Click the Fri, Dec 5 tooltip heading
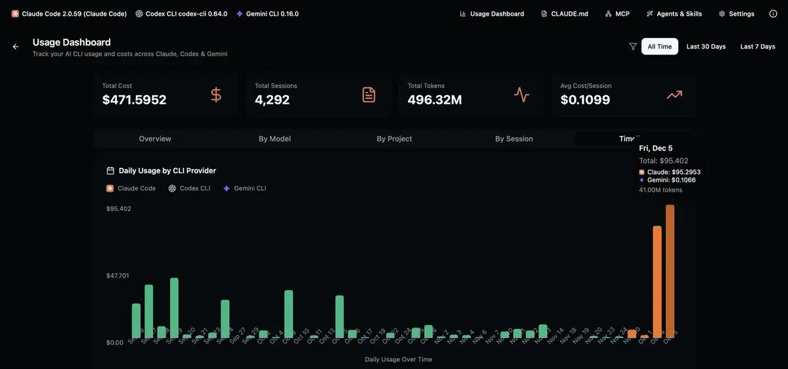 [x=656, y=148]
